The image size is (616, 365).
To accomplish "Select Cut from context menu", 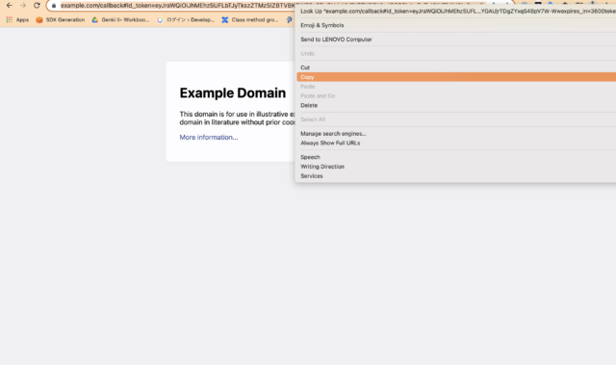I will point(456,67).
